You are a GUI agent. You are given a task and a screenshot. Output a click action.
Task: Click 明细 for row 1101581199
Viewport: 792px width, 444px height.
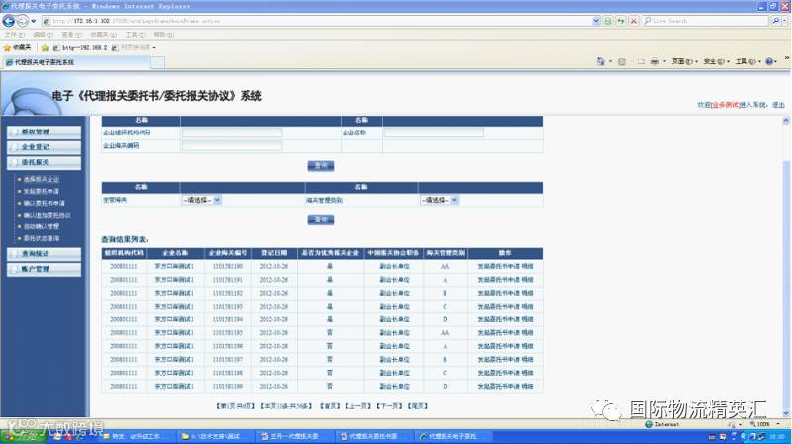pyautogui.click(x=527, y=386)
